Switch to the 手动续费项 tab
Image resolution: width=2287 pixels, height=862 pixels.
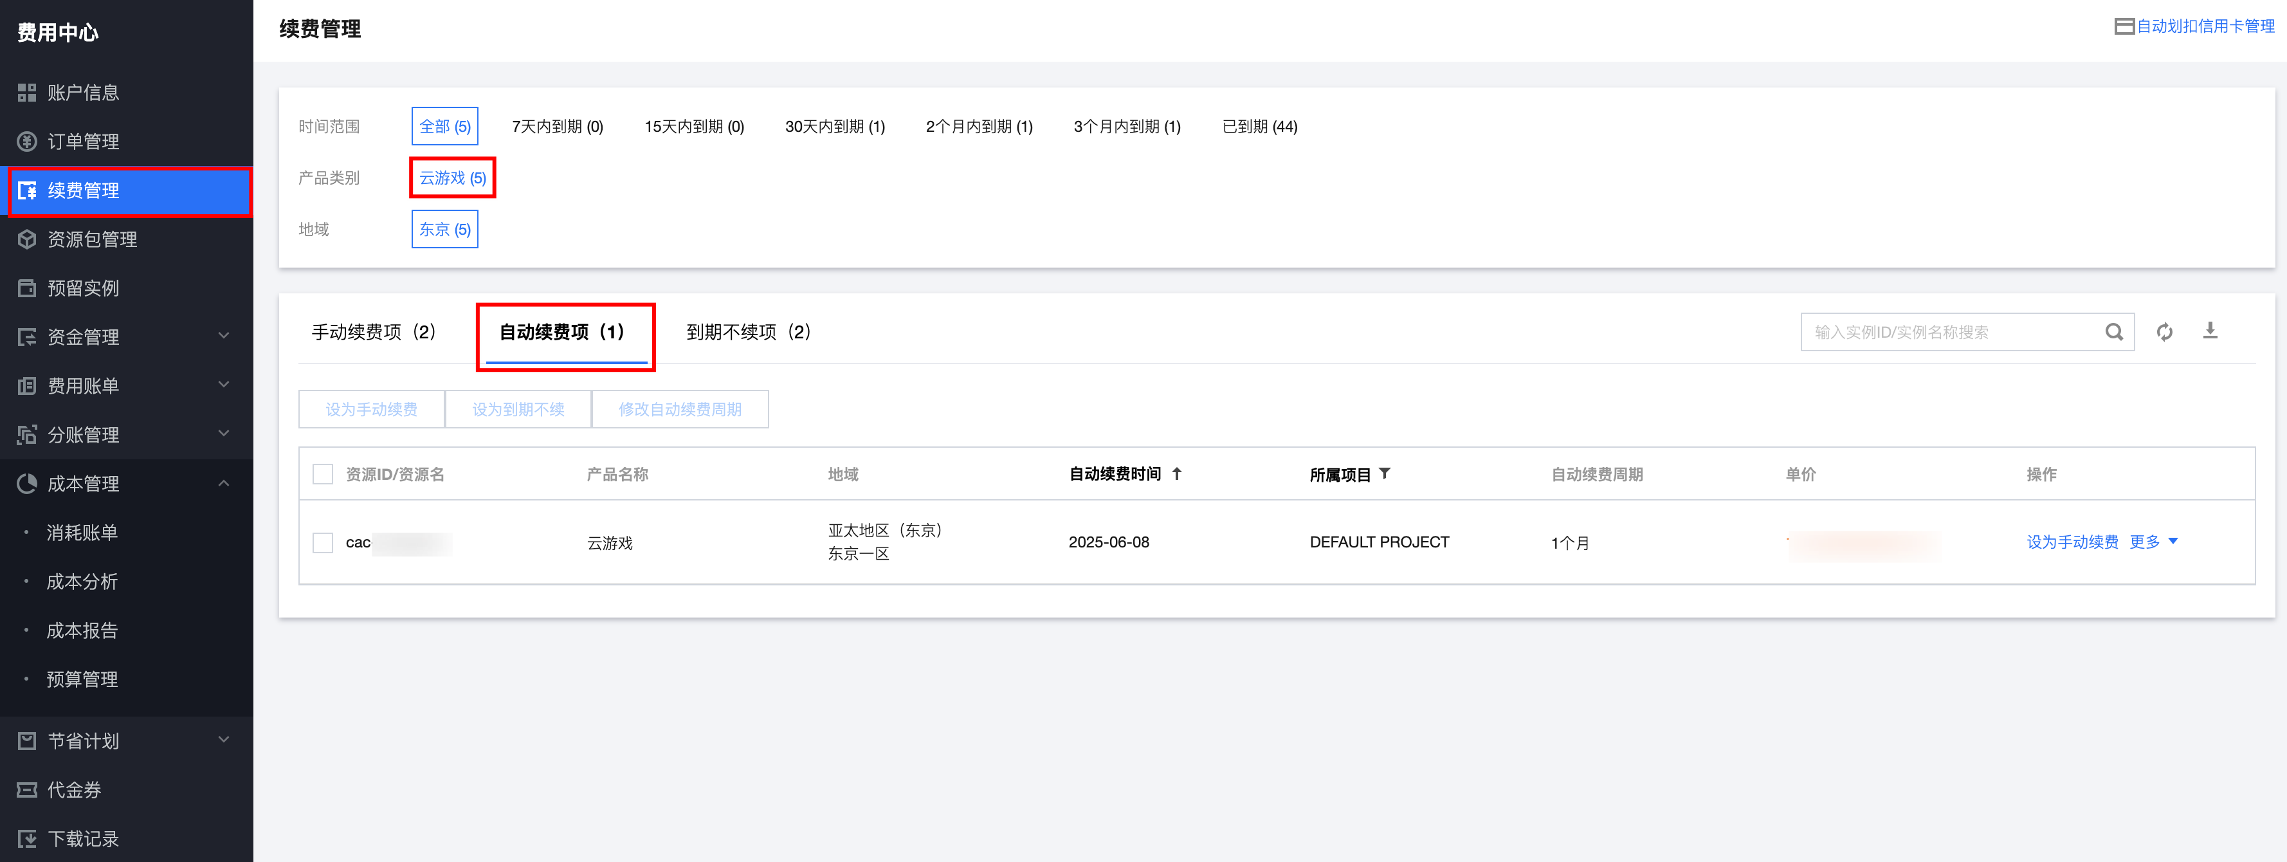coord(374,332)
